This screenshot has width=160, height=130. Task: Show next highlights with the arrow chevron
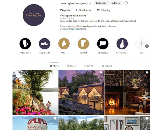tap(147, 46)
